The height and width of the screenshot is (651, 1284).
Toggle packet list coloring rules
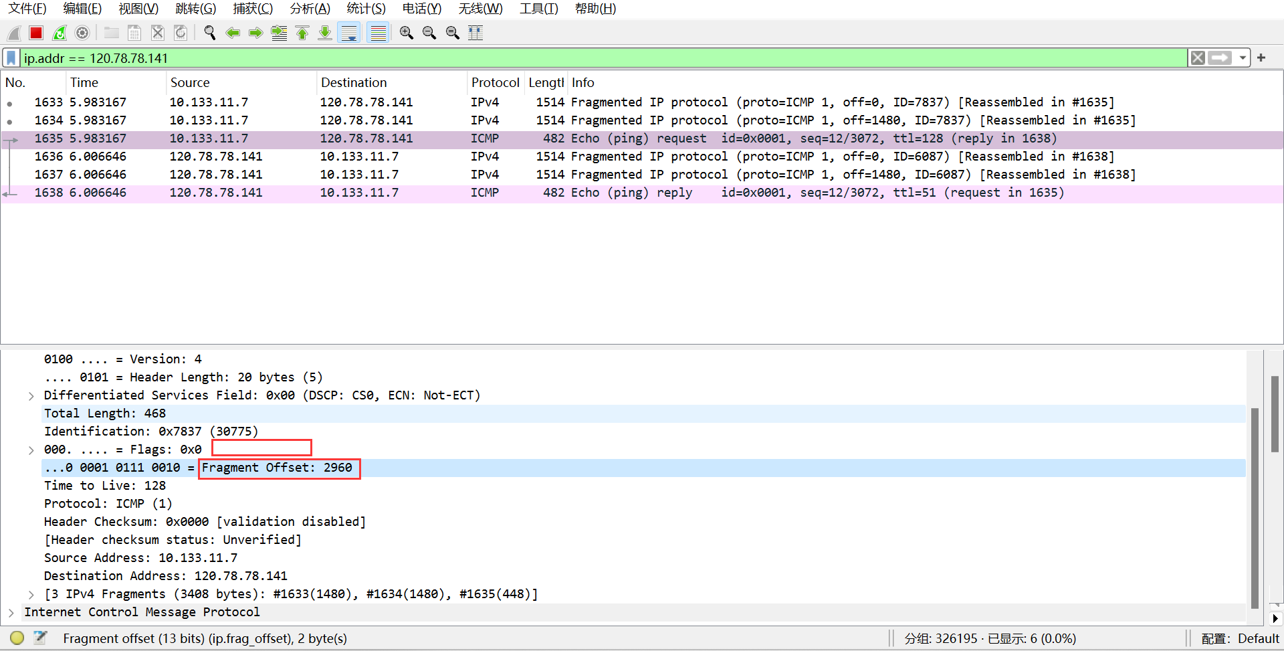coord(379,33)
